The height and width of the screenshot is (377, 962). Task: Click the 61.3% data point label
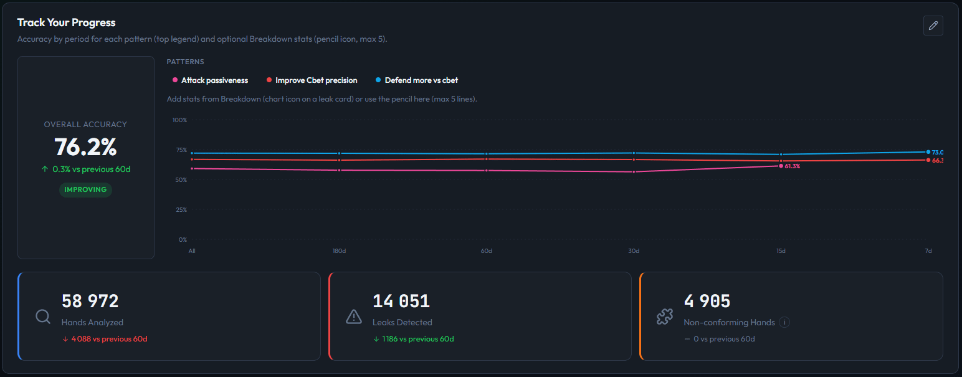(793, 166)
